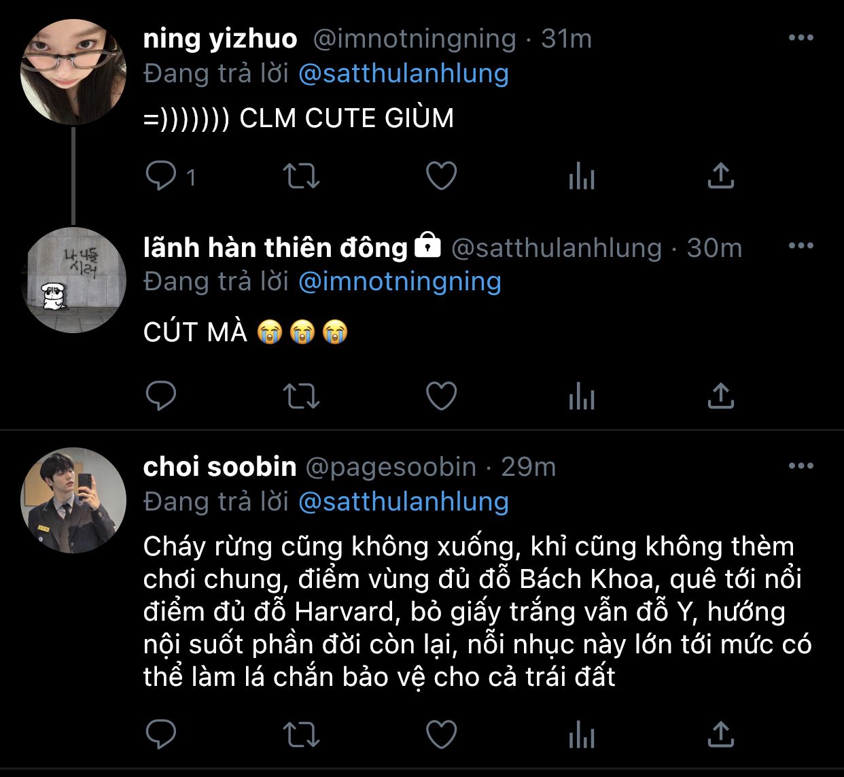Open more options on lãnh hàn thiên đông's tweet
This screenshot has height=777, width=844.
[801, 246]
